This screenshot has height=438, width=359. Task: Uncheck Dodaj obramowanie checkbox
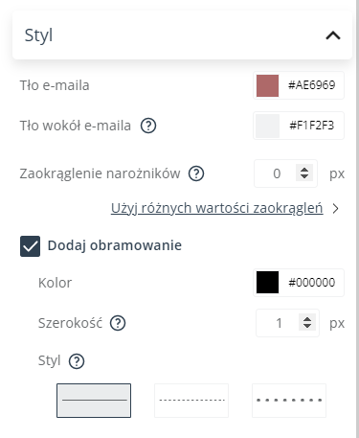click(x=30, y=246)
